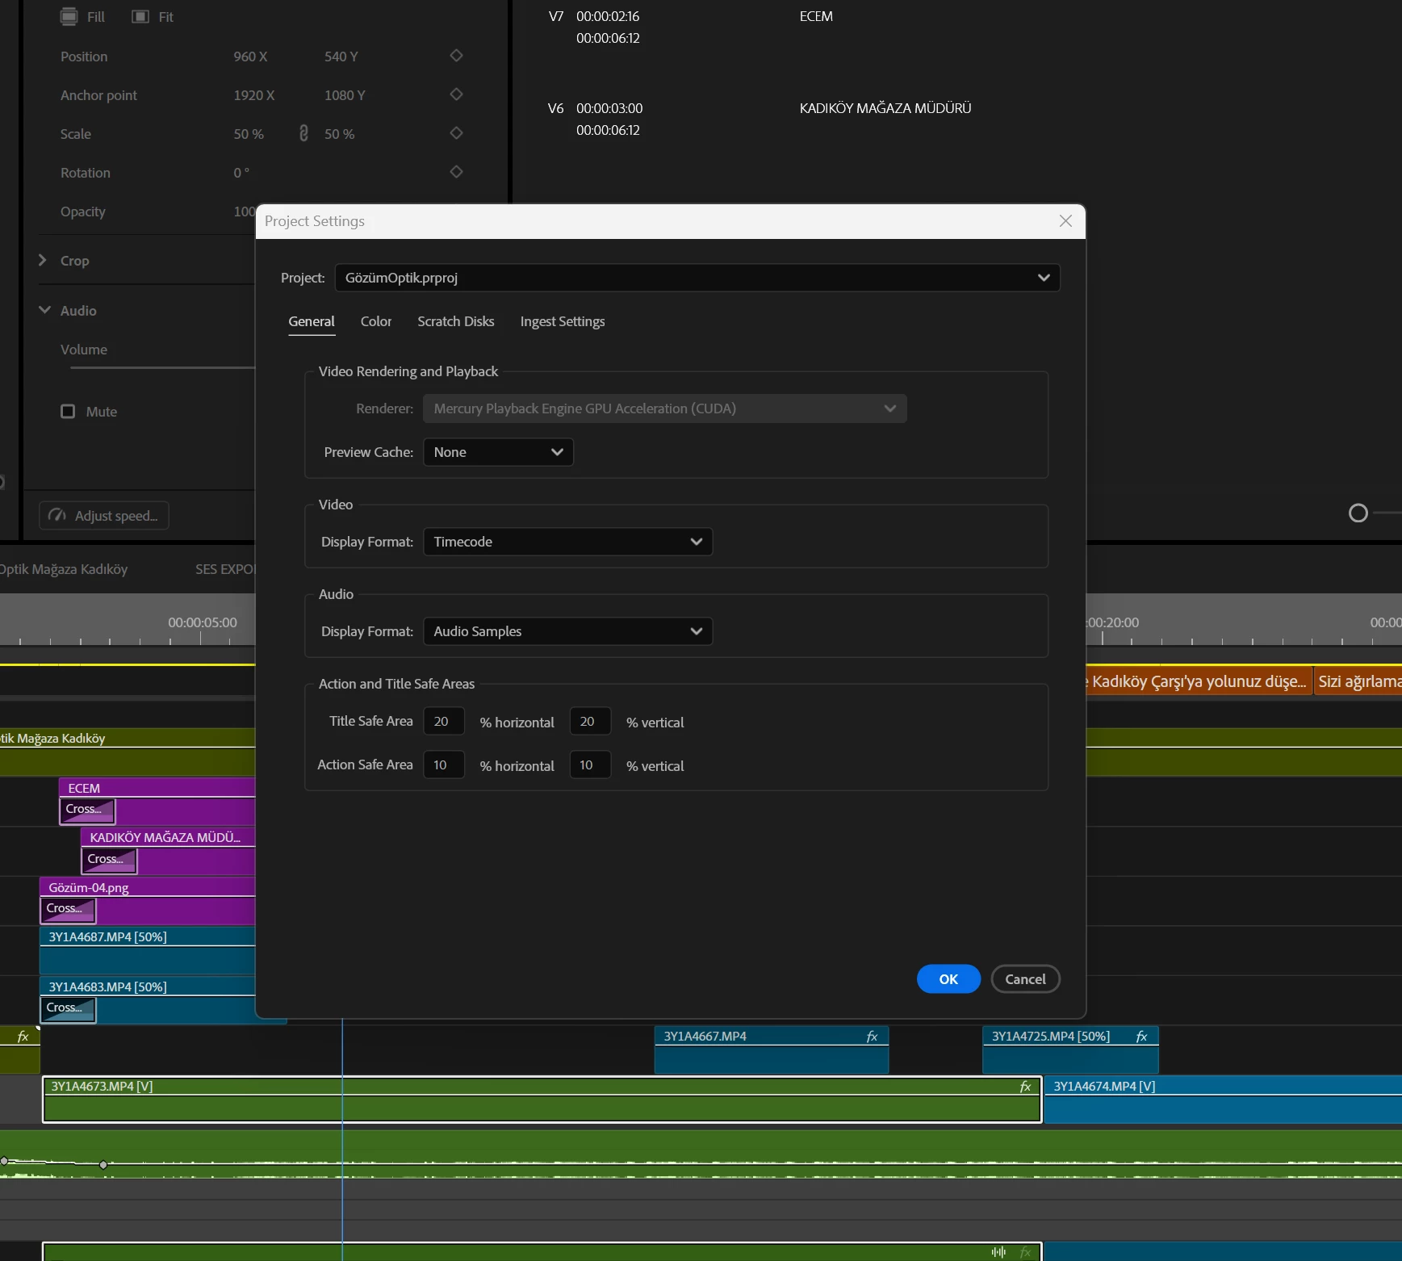Click the fx badge on 3Y1A4725.MP4 clip

pos(1142,1037)
